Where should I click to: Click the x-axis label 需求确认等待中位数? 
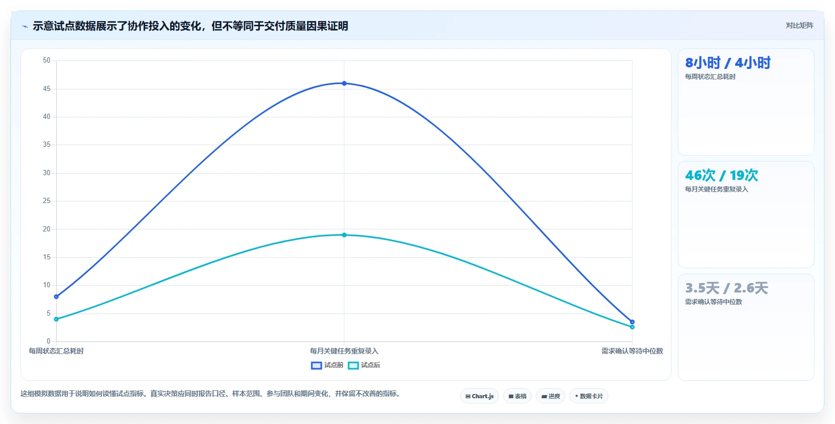[632, 351]
